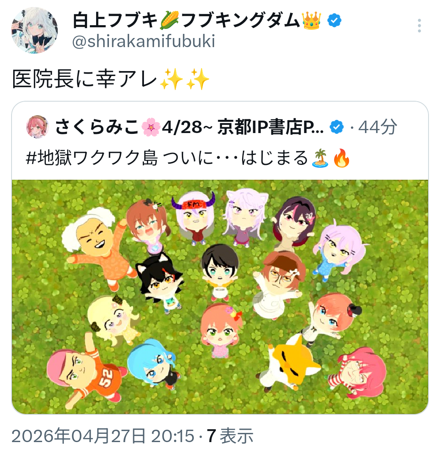Screen dimensions: 431x452
Task: Open Shirakami Fubuki's profile avatar
Action: [x=34, y=31]
